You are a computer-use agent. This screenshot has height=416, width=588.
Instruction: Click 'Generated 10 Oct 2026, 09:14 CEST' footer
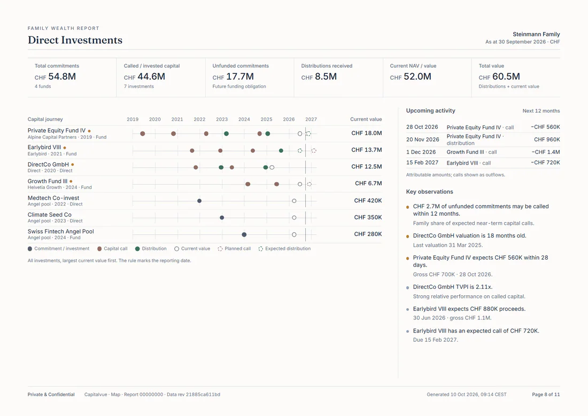tap(467, 395)
